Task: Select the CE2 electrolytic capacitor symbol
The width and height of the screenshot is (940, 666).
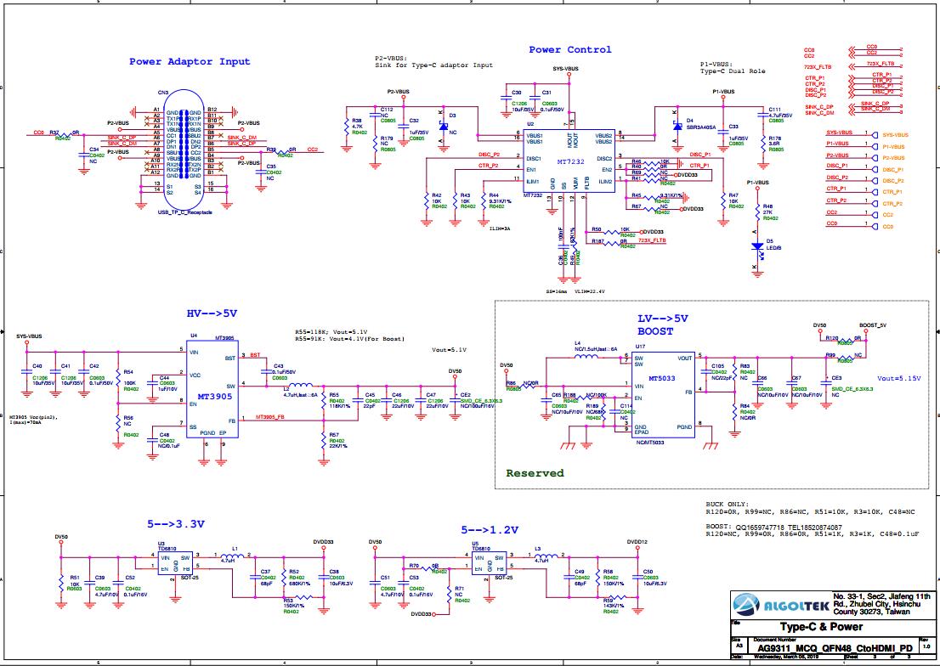Action: [455, 400]
